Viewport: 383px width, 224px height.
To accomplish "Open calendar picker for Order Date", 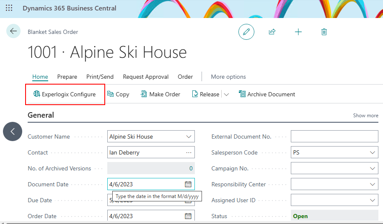I will (188, 216).
